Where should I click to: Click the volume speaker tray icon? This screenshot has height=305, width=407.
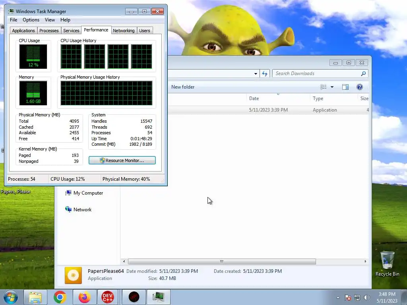click(366, 297)
